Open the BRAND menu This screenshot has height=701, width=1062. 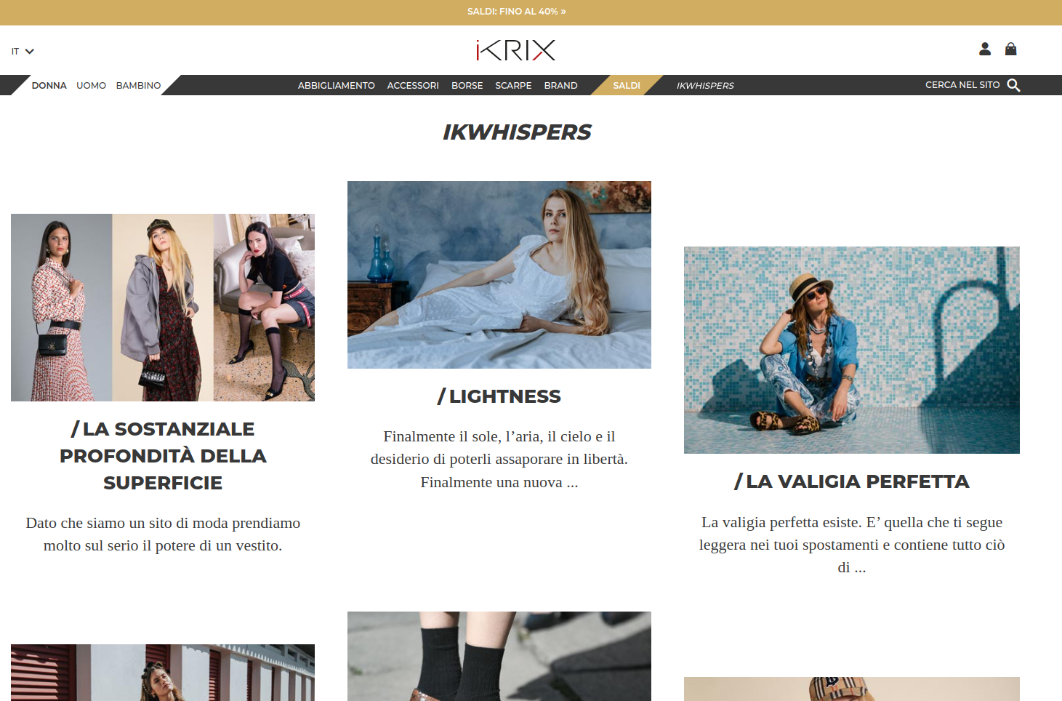[x=560, y=85]
